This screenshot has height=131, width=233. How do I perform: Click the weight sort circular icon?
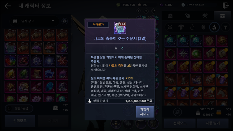(x=177, y=112)
